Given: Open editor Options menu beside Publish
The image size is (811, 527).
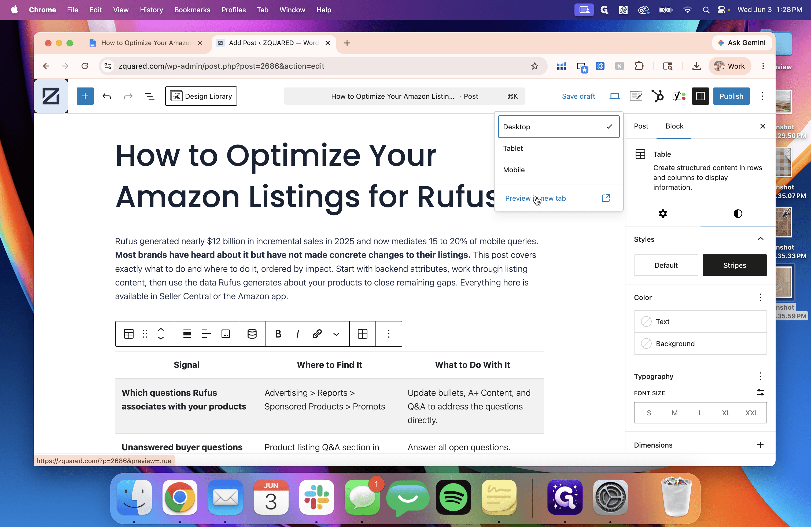Looking at the screenshot, I should pyautogui.click(x=763, y=96).
